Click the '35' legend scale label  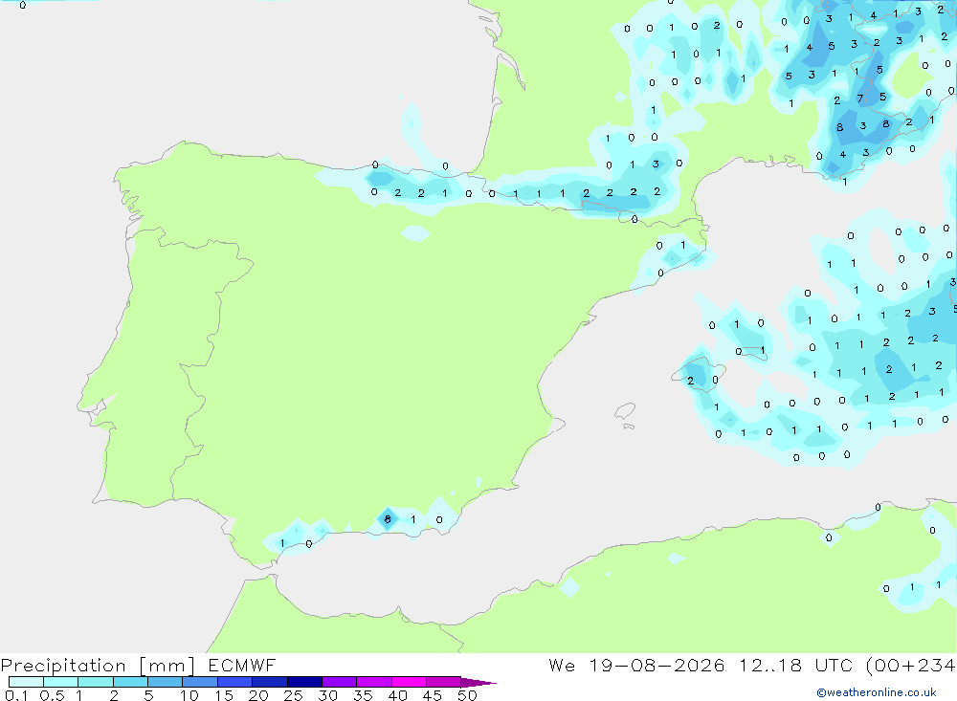pos(363,695)
